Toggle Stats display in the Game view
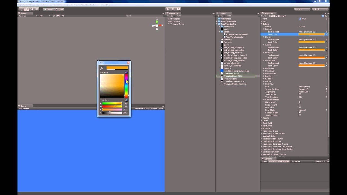The image size is (347, 195). [x=161, y=108]
